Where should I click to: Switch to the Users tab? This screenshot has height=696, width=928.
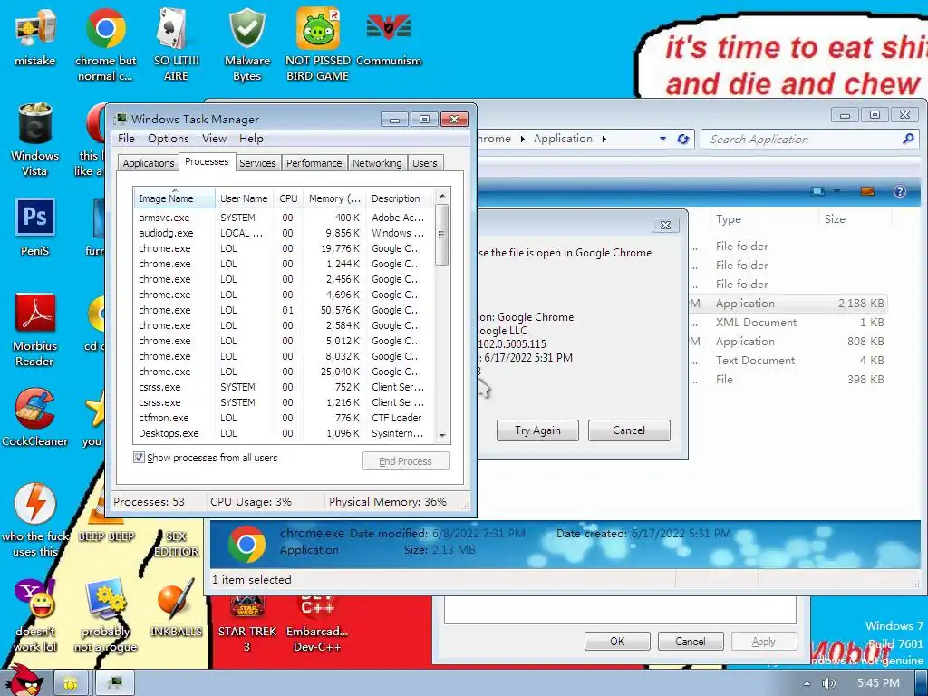tap(424, 163)
